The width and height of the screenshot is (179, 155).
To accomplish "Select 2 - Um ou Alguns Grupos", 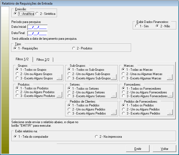I will [x=17, y=74].
